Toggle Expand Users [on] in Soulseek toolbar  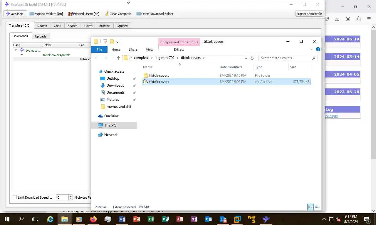[84, 14]
